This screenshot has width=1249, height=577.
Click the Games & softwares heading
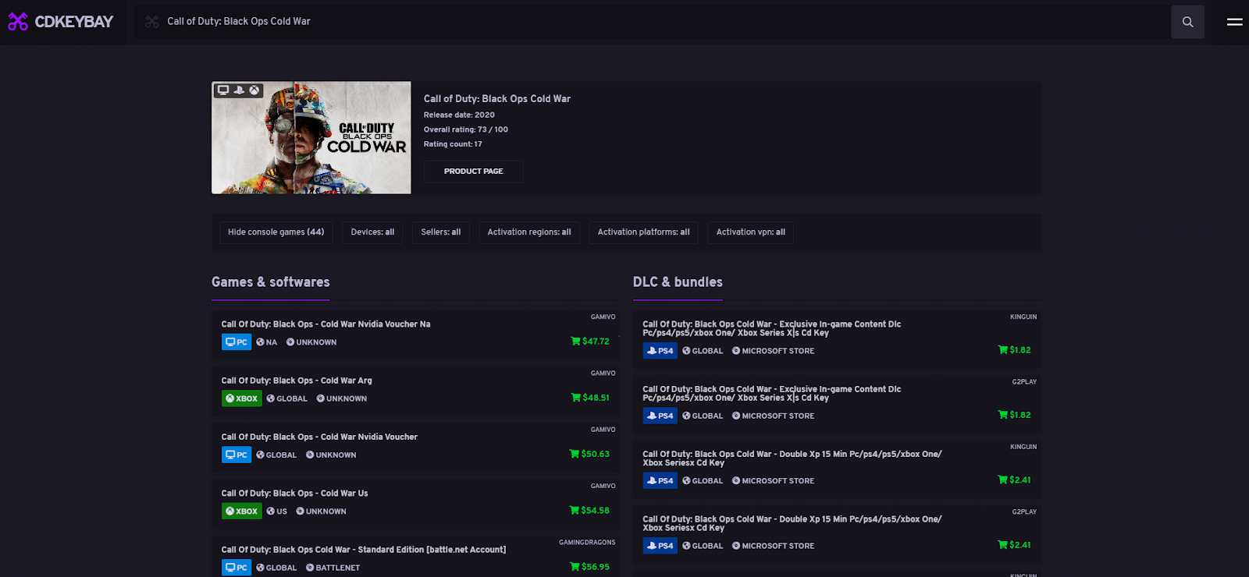point(271,282)
